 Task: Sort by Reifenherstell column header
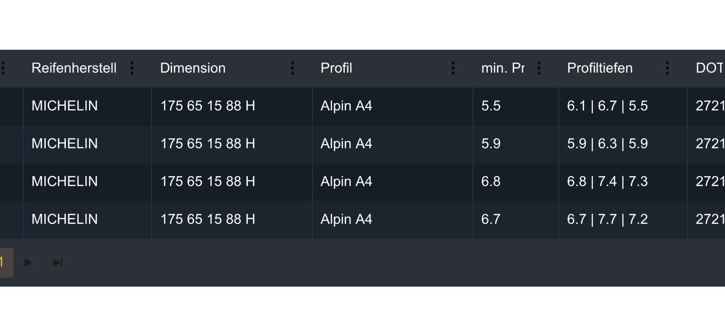tap(74, 68)
